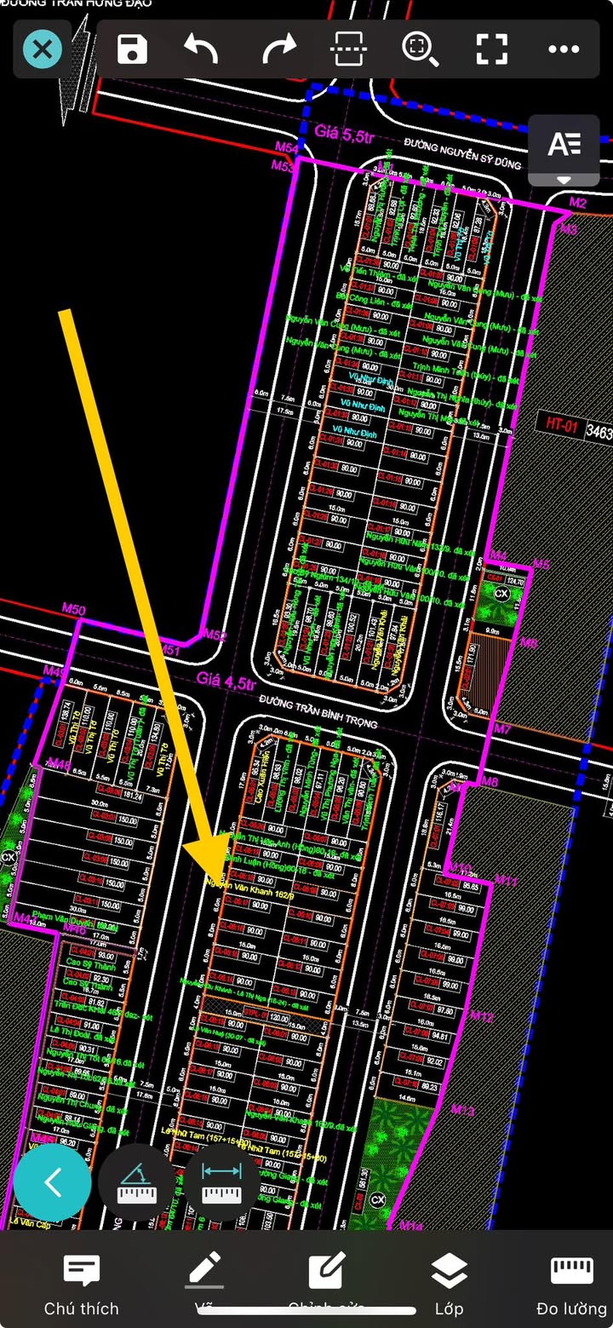Image resolution: width=613 pixels, height=1328 pixels.
Task: Undo the last action
Action: [202, 49]
